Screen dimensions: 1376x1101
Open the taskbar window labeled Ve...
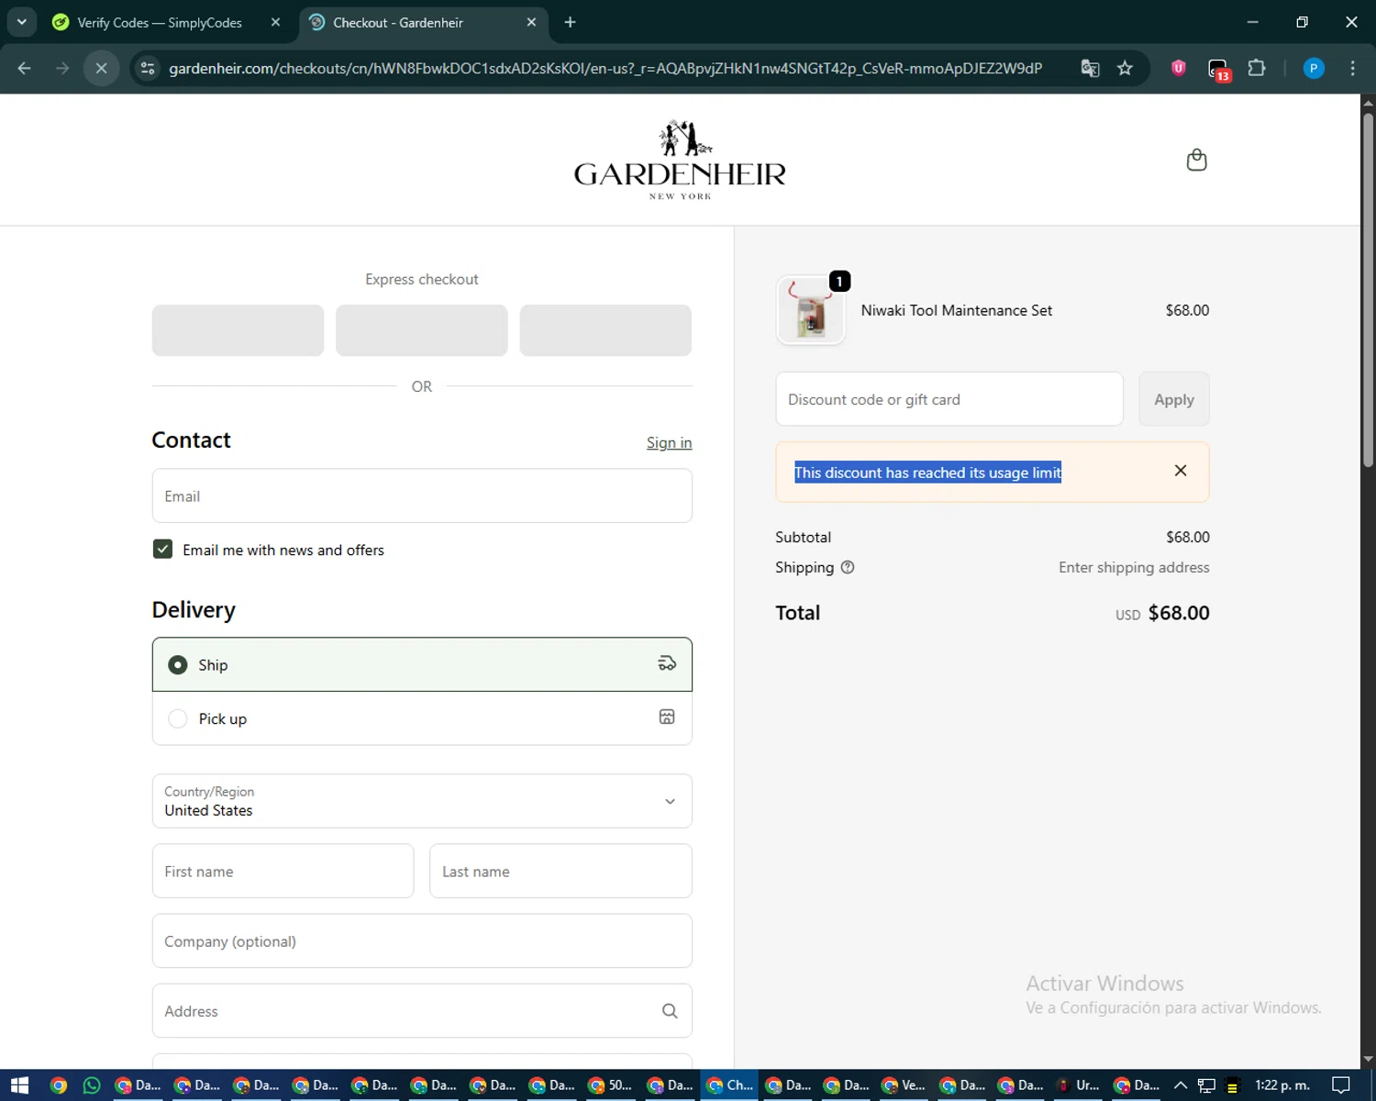point(904,1085)
